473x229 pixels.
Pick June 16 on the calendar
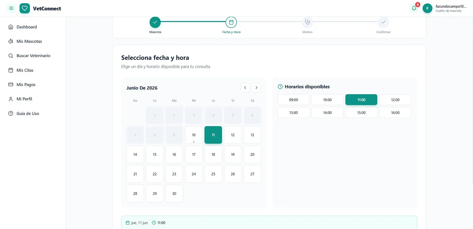(x=174, y=154)
